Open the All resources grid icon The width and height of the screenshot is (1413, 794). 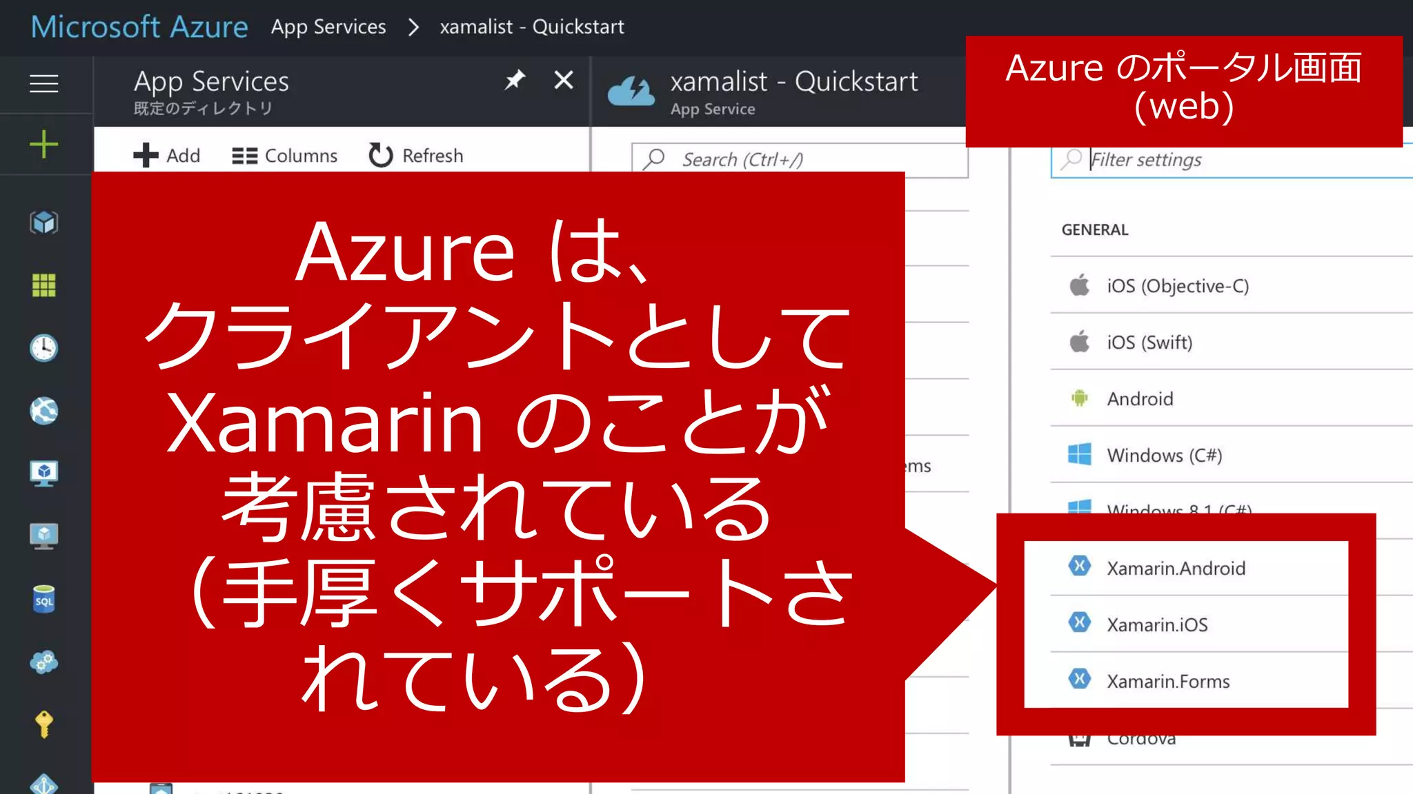(x=43, y=285)
